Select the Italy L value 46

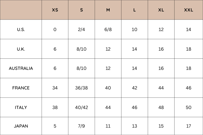click(x=135, y=107)
